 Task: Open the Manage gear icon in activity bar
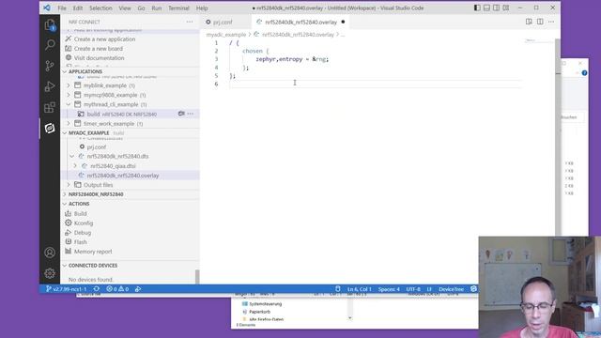50,273
